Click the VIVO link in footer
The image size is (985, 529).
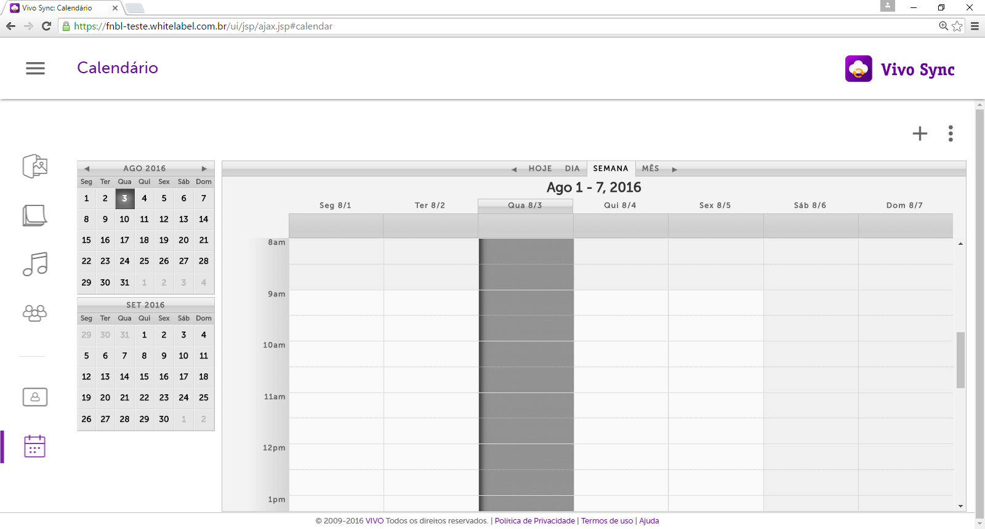(x=374, y=521)
